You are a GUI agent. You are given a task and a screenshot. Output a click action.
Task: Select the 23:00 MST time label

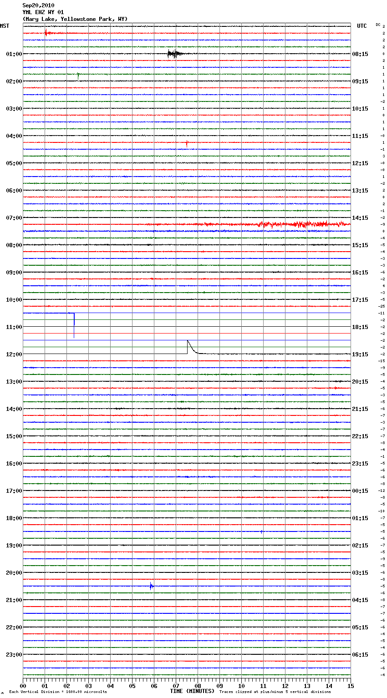click(14, 655)
